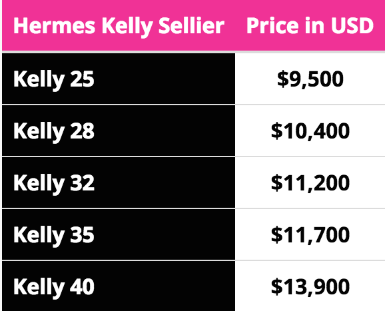Screen dimensions: 385x311
Task: Click the Hermes Kelly Sellier column header
Action: [x=119, y=25]
